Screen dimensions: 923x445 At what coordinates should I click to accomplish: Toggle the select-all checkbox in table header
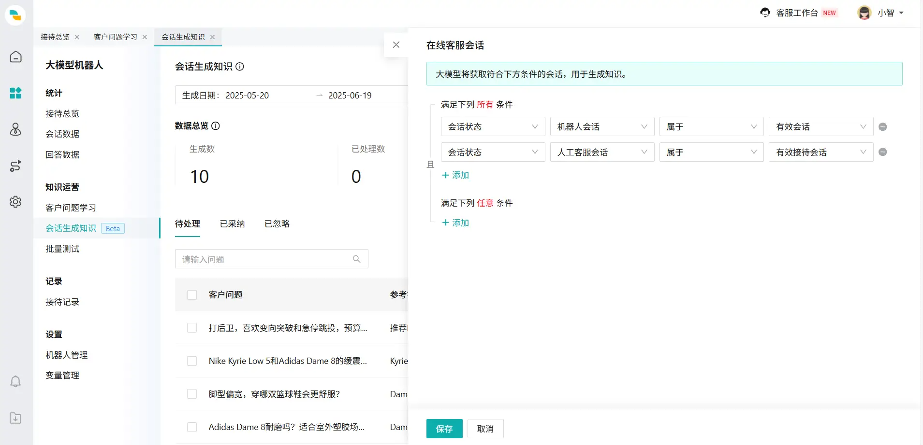[192, 295]
